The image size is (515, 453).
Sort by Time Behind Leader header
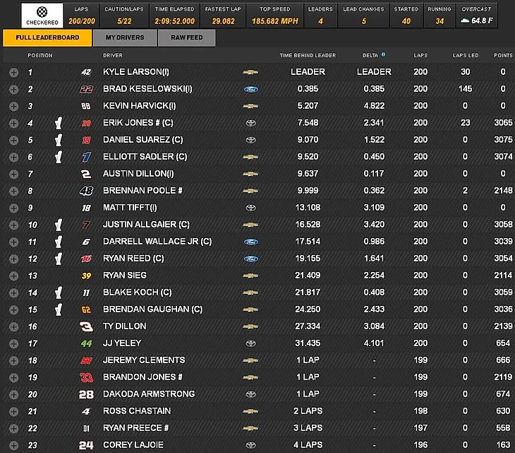point(308,55)
